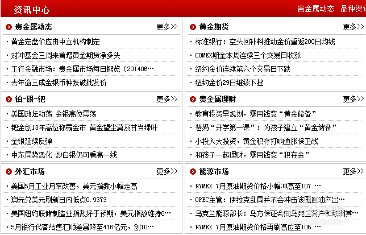Image resolution: width=366 pixels, height=235 pixels.
Task: Open article 去年逾三成金银币种跌破批发价
Action: tap(59, 83)
